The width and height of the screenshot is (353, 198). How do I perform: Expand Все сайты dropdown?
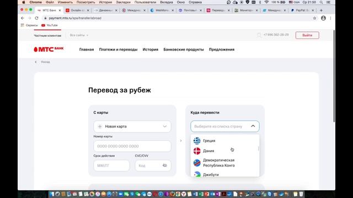79,35
